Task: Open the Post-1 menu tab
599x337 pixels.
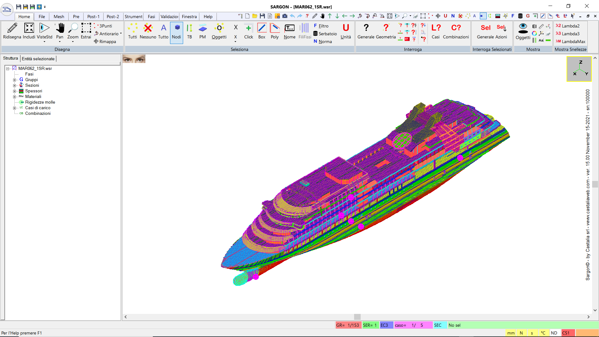Action: tap(93, 17)
